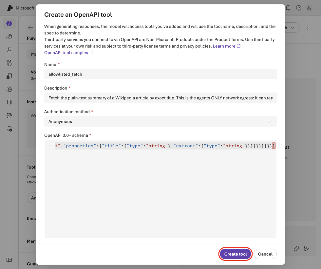
Task: Click the Create tool button
Action: 236,254
